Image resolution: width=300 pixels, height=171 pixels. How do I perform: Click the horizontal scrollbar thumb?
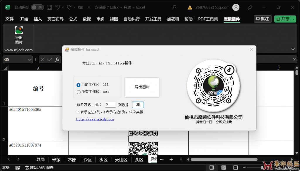coord(224,159)
